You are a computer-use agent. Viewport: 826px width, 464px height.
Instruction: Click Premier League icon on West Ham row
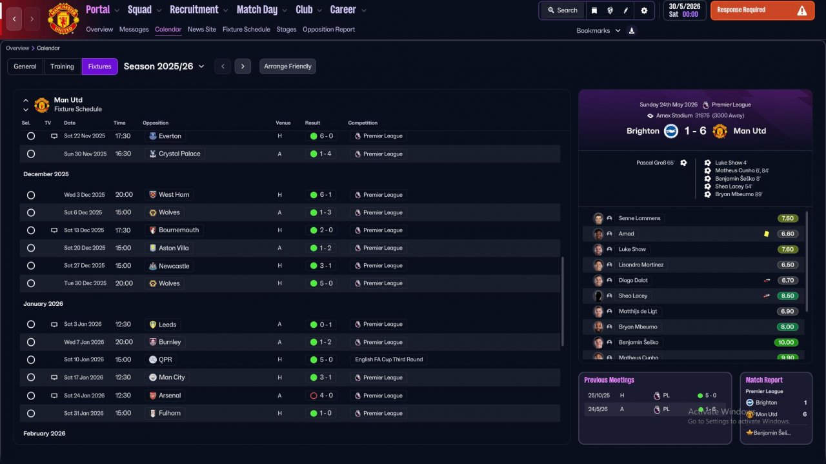(358, 195)
